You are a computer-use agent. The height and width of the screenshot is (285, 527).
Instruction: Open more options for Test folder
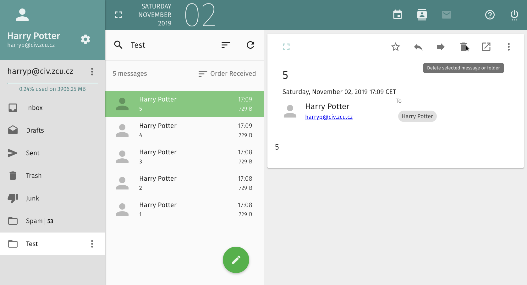tap(92, 244)
